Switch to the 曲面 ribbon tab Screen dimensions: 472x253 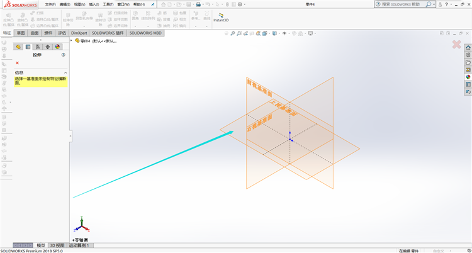[x=35, y=33]
